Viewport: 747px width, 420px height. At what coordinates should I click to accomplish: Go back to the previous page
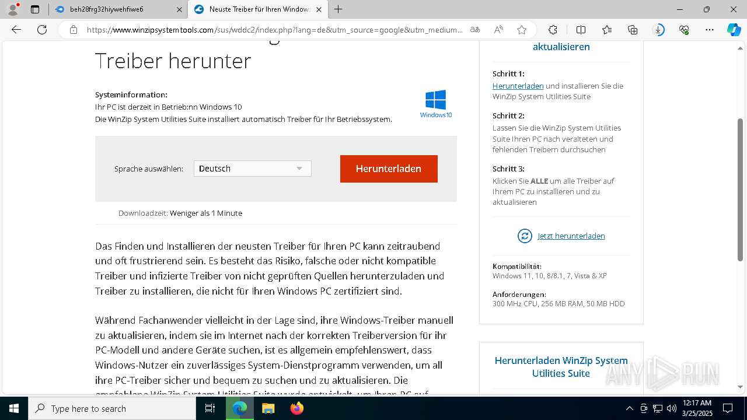point(16,30)
